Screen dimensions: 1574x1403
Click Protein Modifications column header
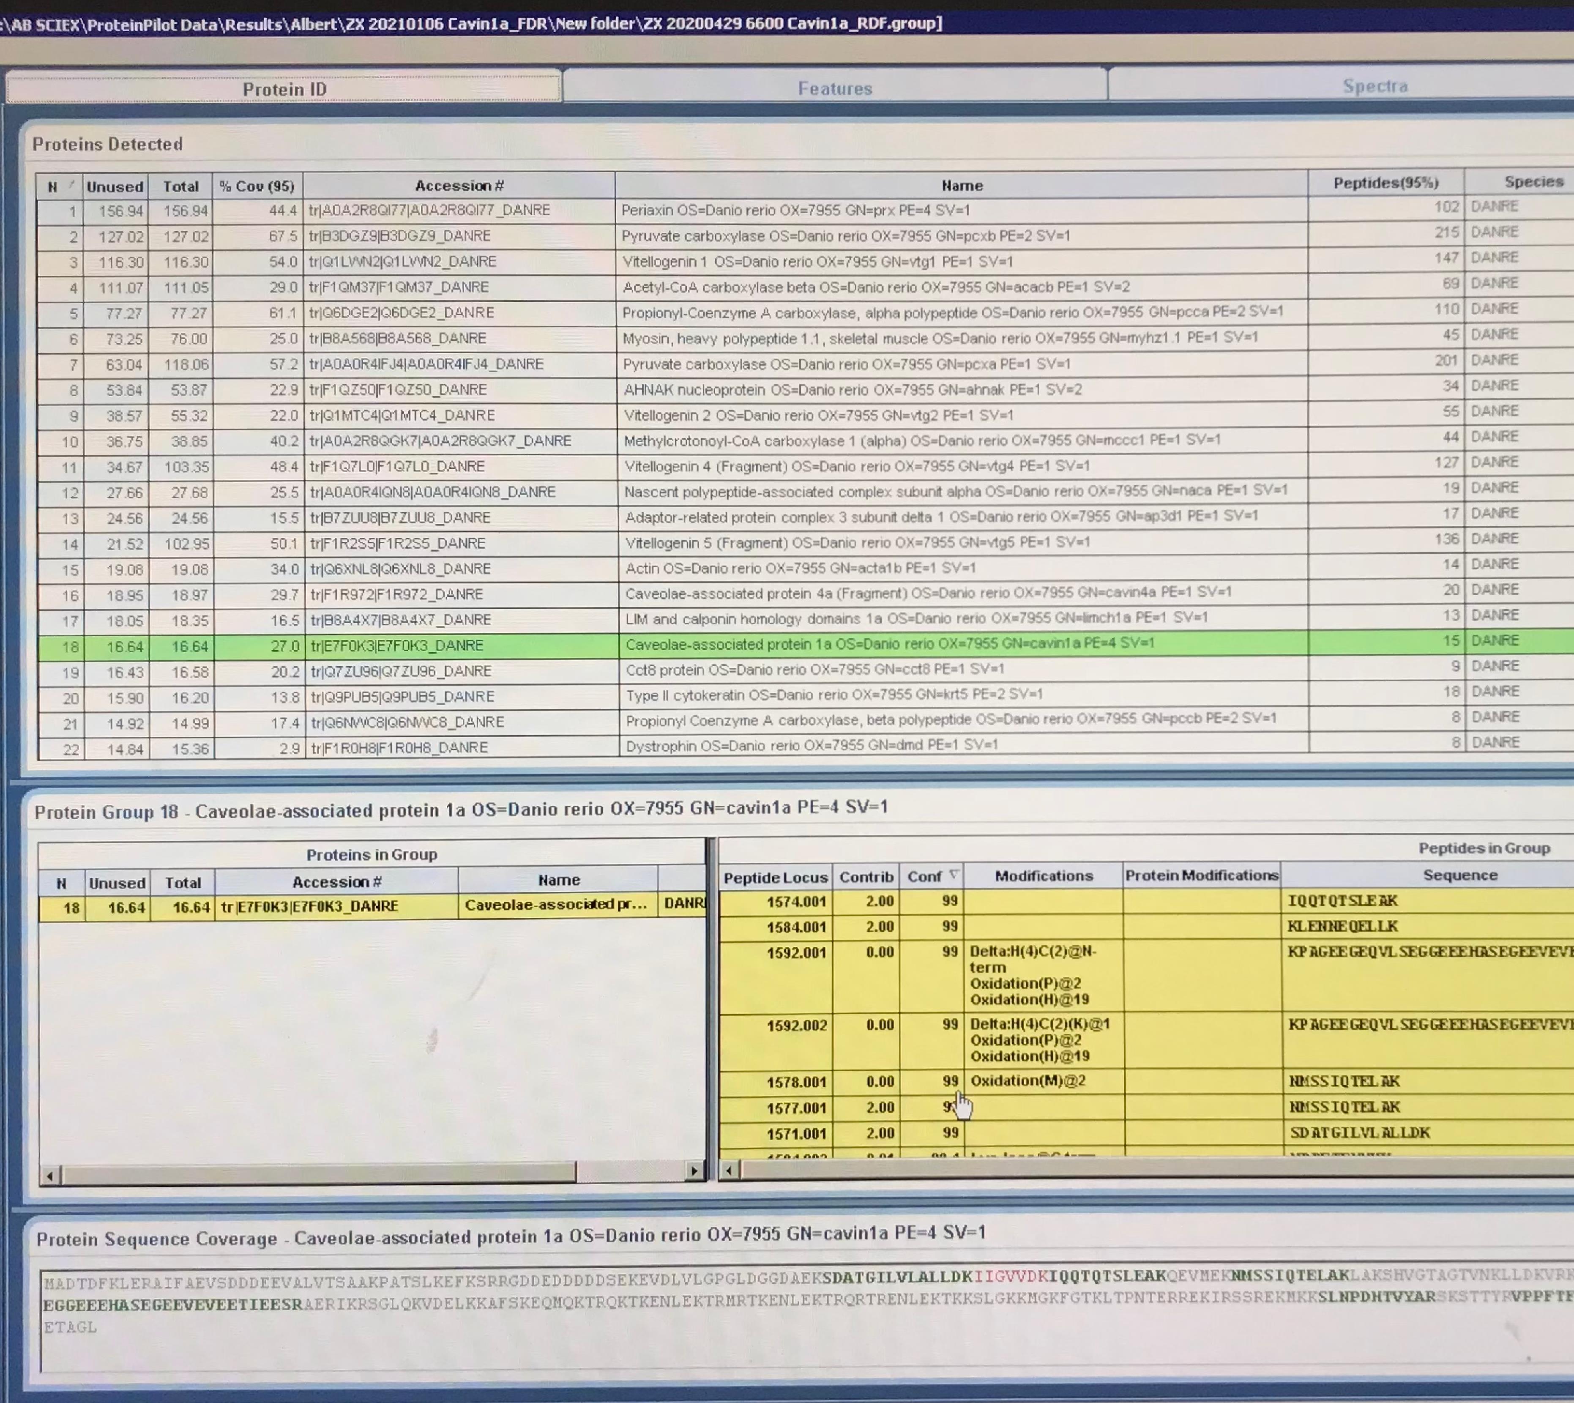pos(1202,875)
